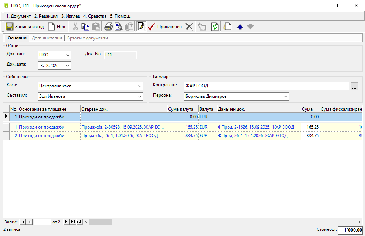Toggle the edit mode pencil icon
The width and height of the screenshot is (365, 236).
click(x=141, y=27)
